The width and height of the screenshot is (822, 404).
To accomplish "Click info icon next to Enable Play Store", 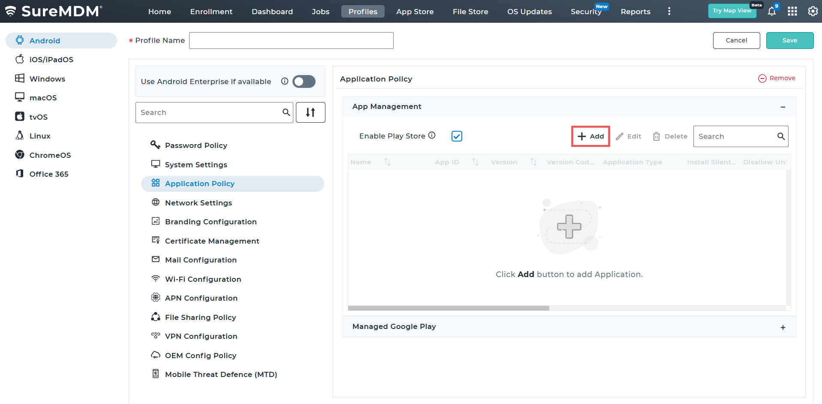I will 432,136.
